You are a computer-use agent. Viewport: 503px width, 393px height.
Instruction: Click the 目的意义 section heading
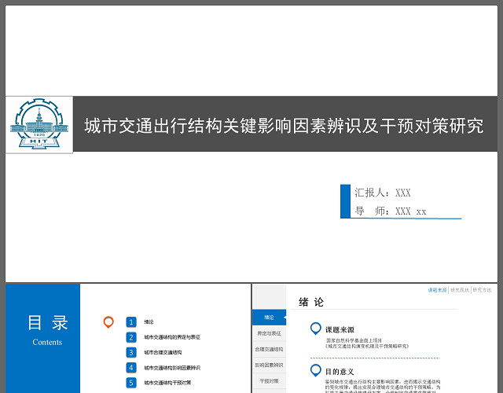340,372
